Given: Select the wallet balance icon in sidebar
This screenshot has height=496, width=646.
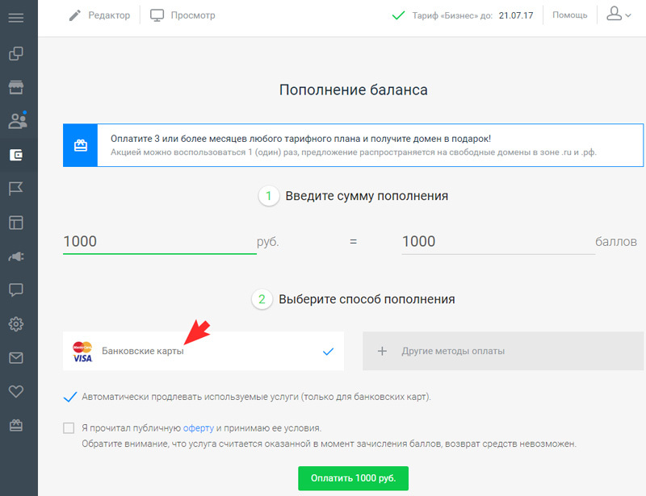Looking at the screenshot, I should point(16,155).
